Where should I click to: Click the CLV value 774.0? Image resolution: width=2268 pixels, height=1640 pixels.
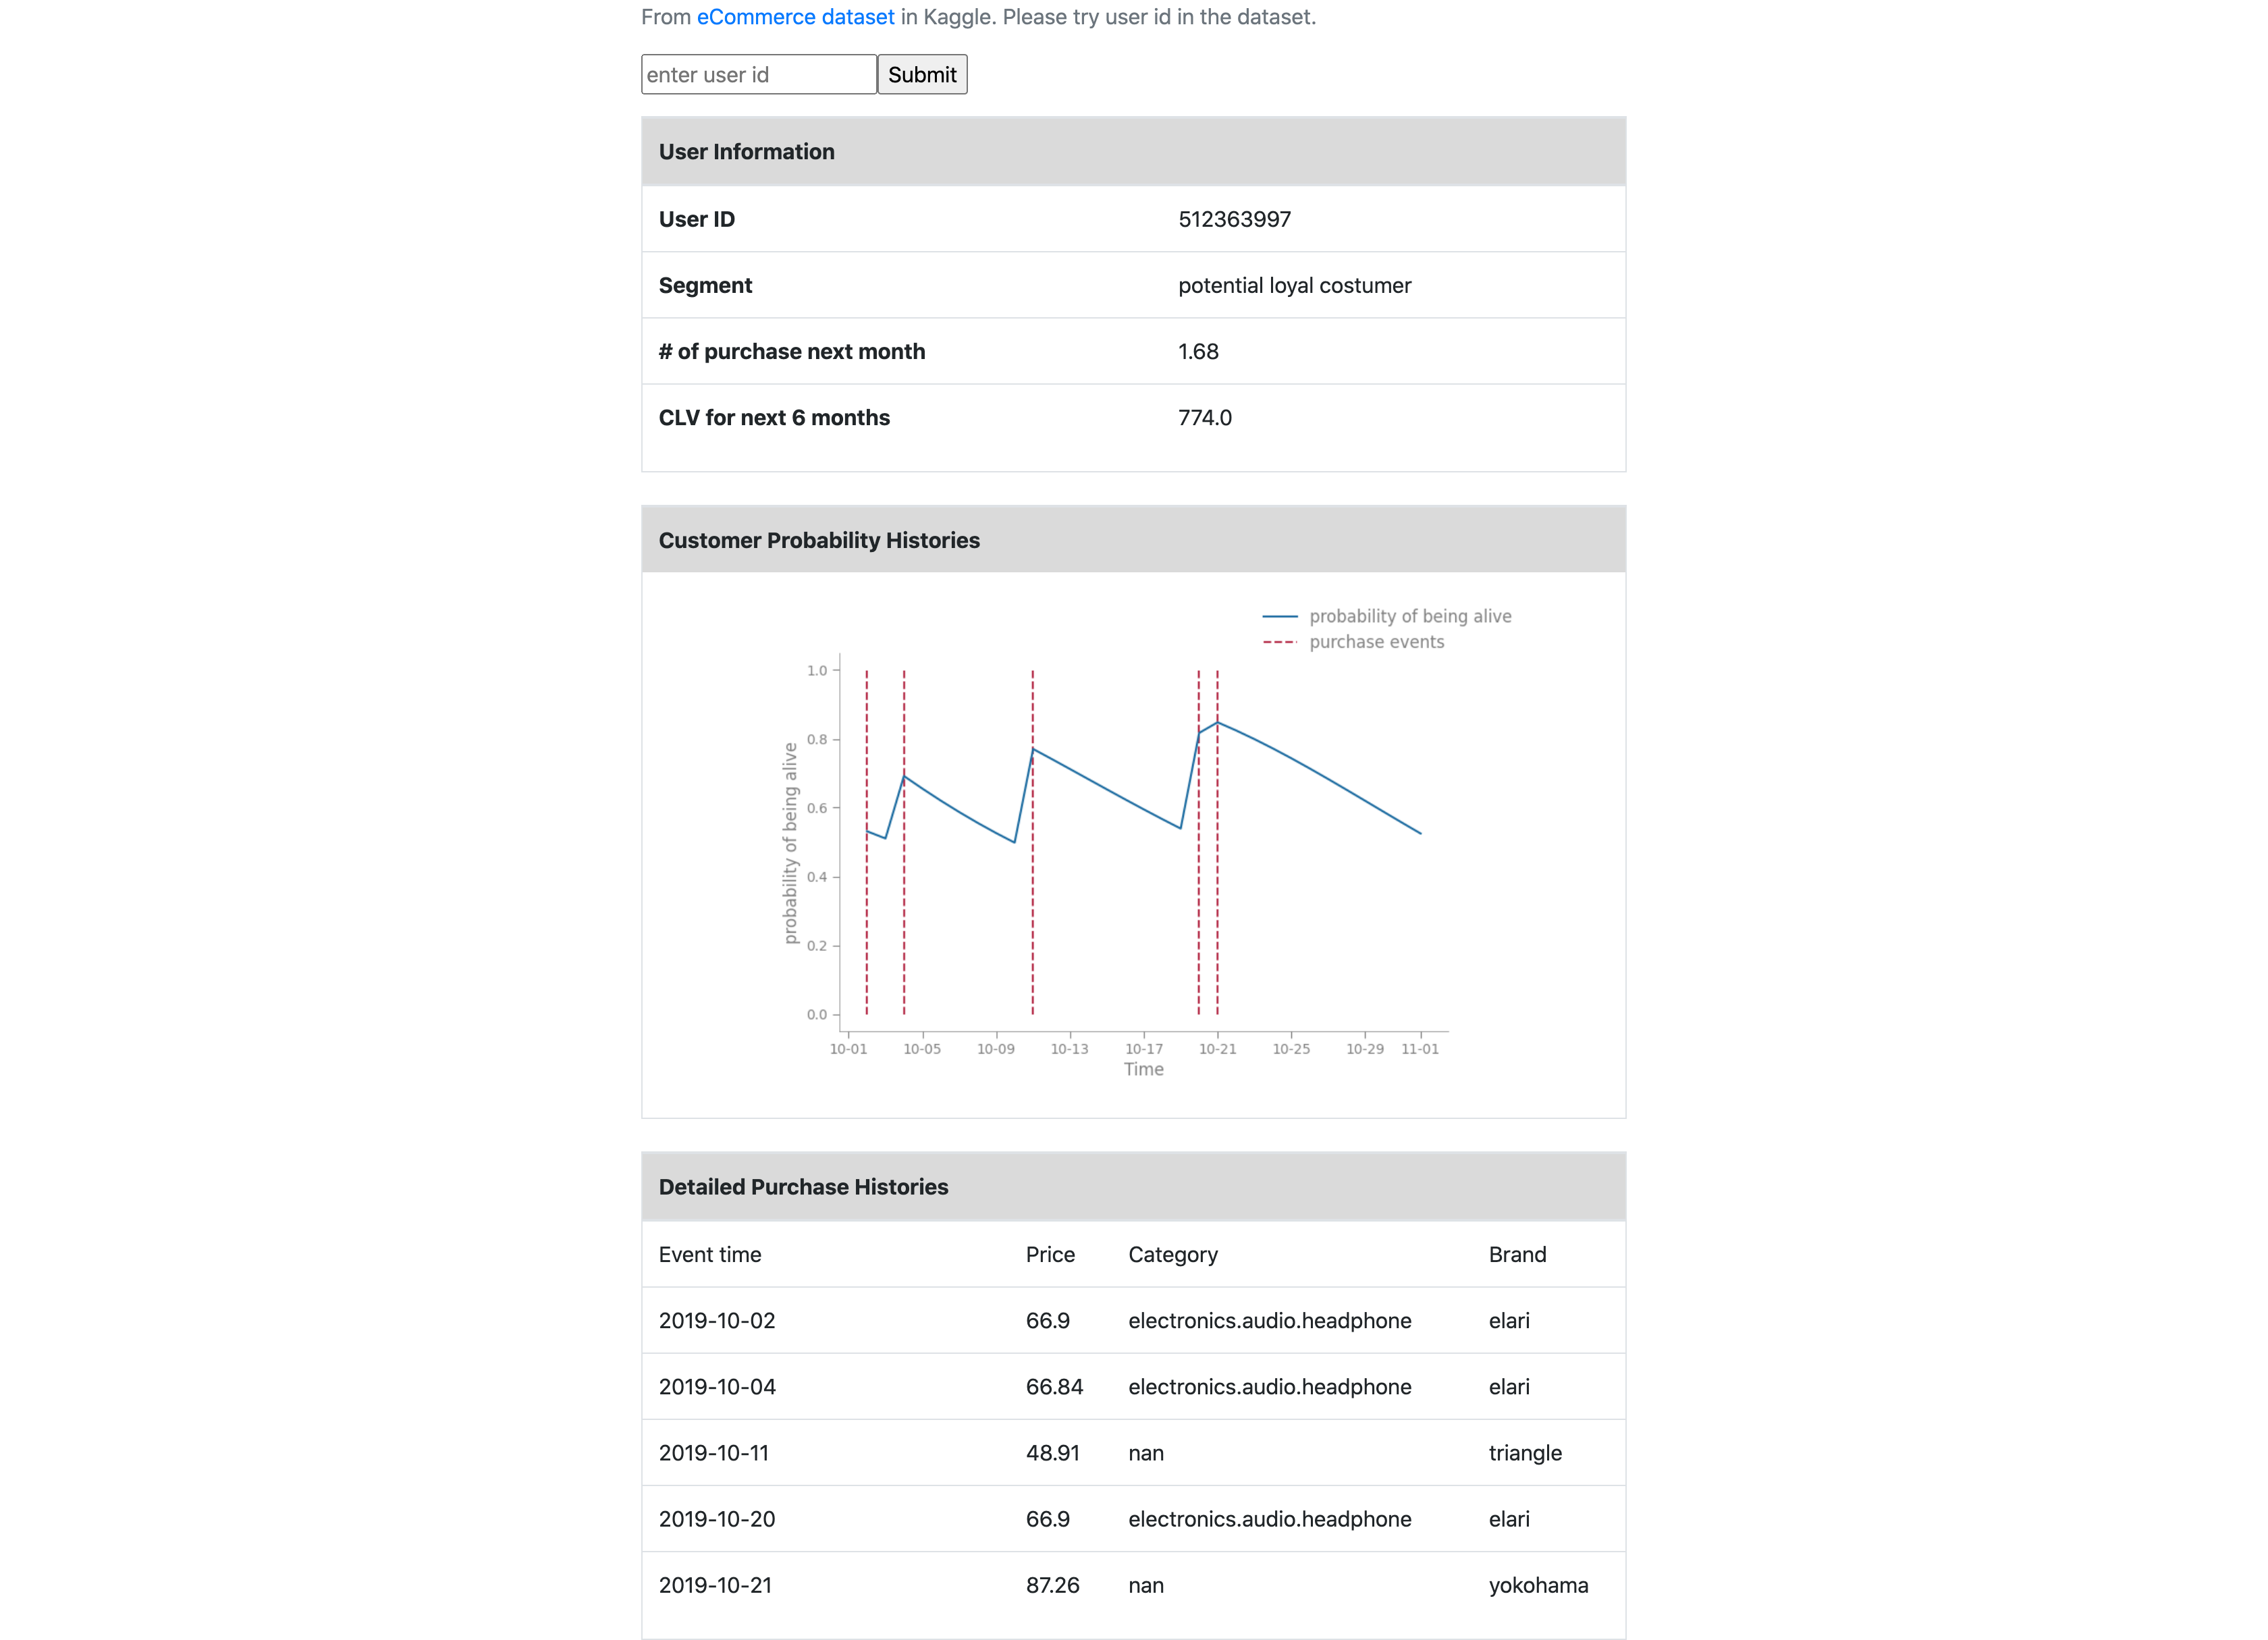pyautogui.click(x=1204, y=418)
